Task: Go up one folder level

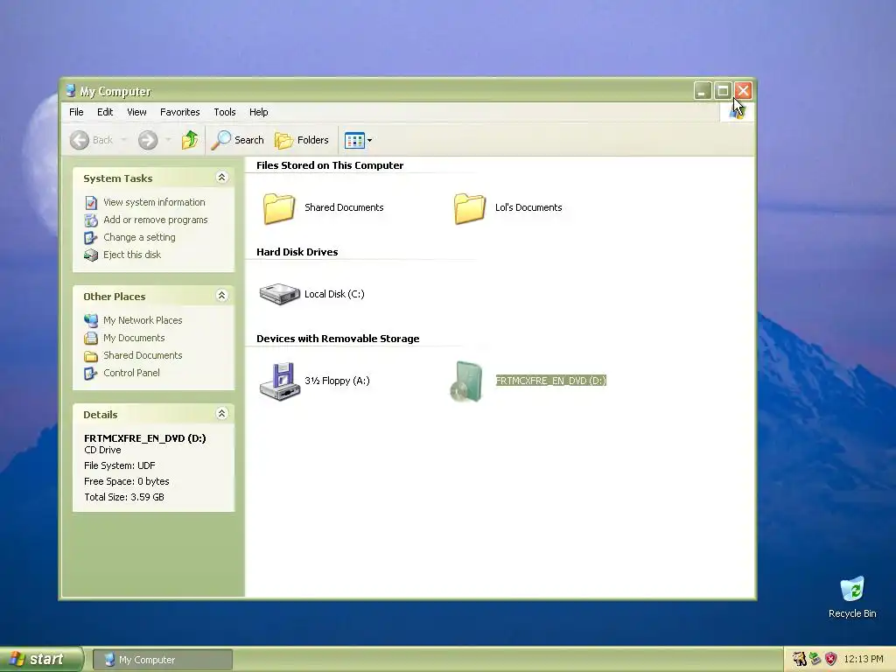Action: (190, 140)
